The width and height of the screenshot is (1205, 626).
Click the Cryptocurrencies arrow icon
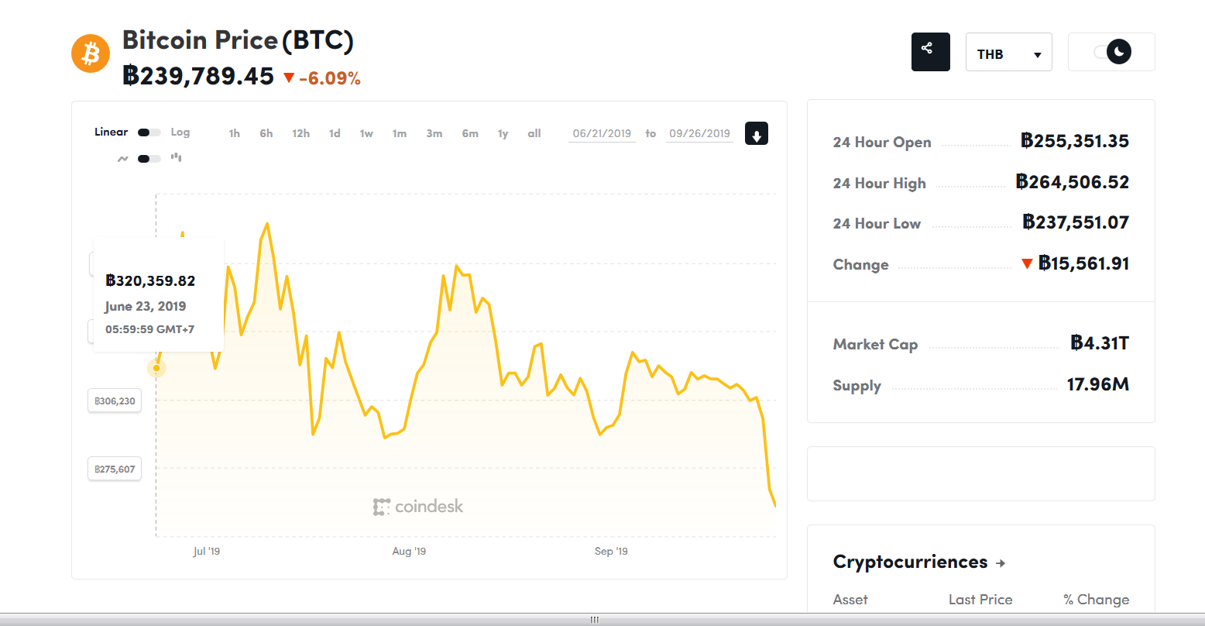(1001, 563)
